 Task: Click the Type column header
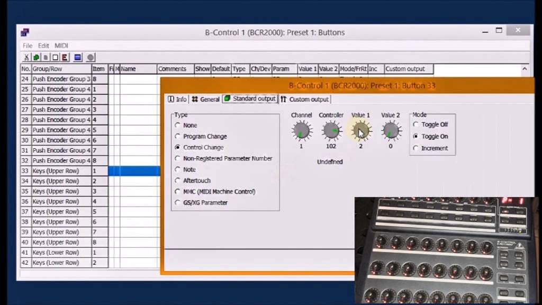(x=240, y=69)
